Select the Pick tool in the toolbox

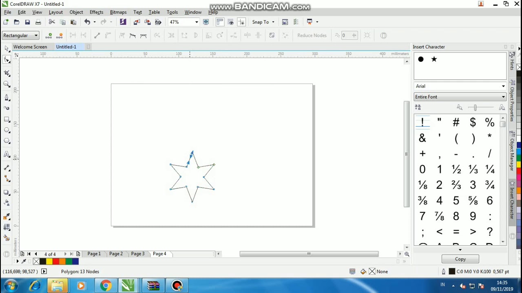7,49
